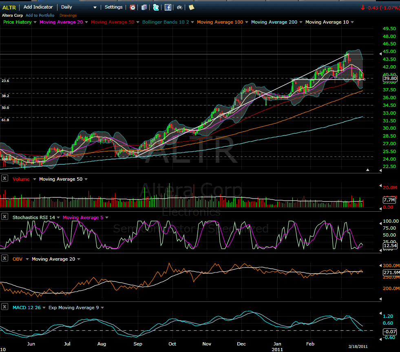Click the 39.80 current price tag
Image resolution: width=400 pixels, height=352 pixels.
click(x=390, y=78)
